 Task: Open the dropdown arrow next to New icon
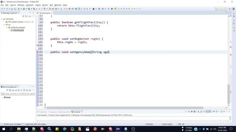[4, 9]
